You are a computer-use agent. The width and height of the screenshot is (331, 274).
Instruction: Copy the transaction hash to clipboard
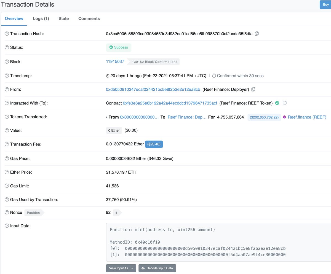[x=257, y=34]
